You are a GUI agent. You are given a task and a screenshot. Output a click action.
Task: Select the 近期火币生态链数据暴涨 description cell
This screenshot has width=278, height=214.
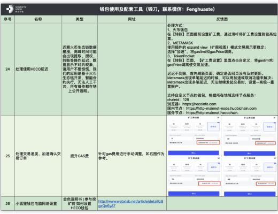(80, 69)
